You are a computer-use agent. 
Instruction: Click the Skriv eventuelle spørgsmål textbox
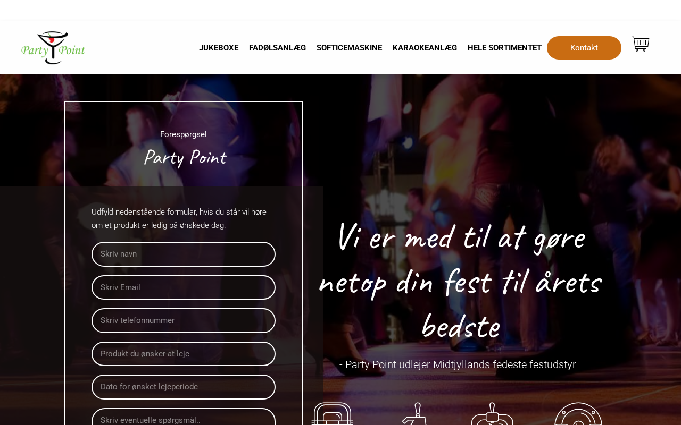tap(184, 417)
